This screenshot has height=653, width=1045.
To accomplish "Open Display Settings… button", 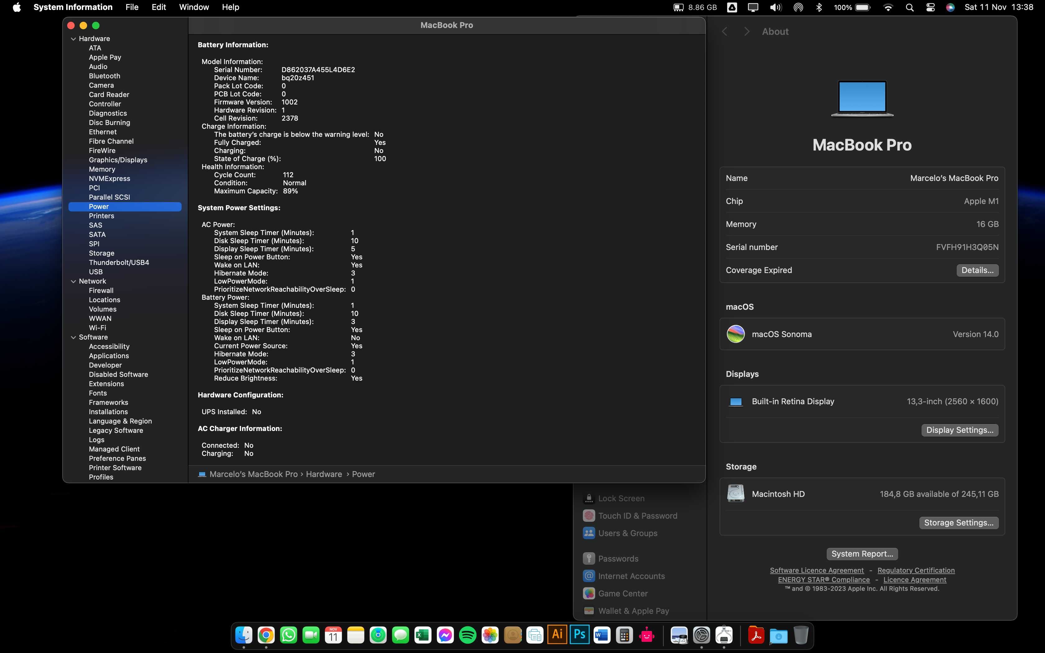I will click(959, 430).
